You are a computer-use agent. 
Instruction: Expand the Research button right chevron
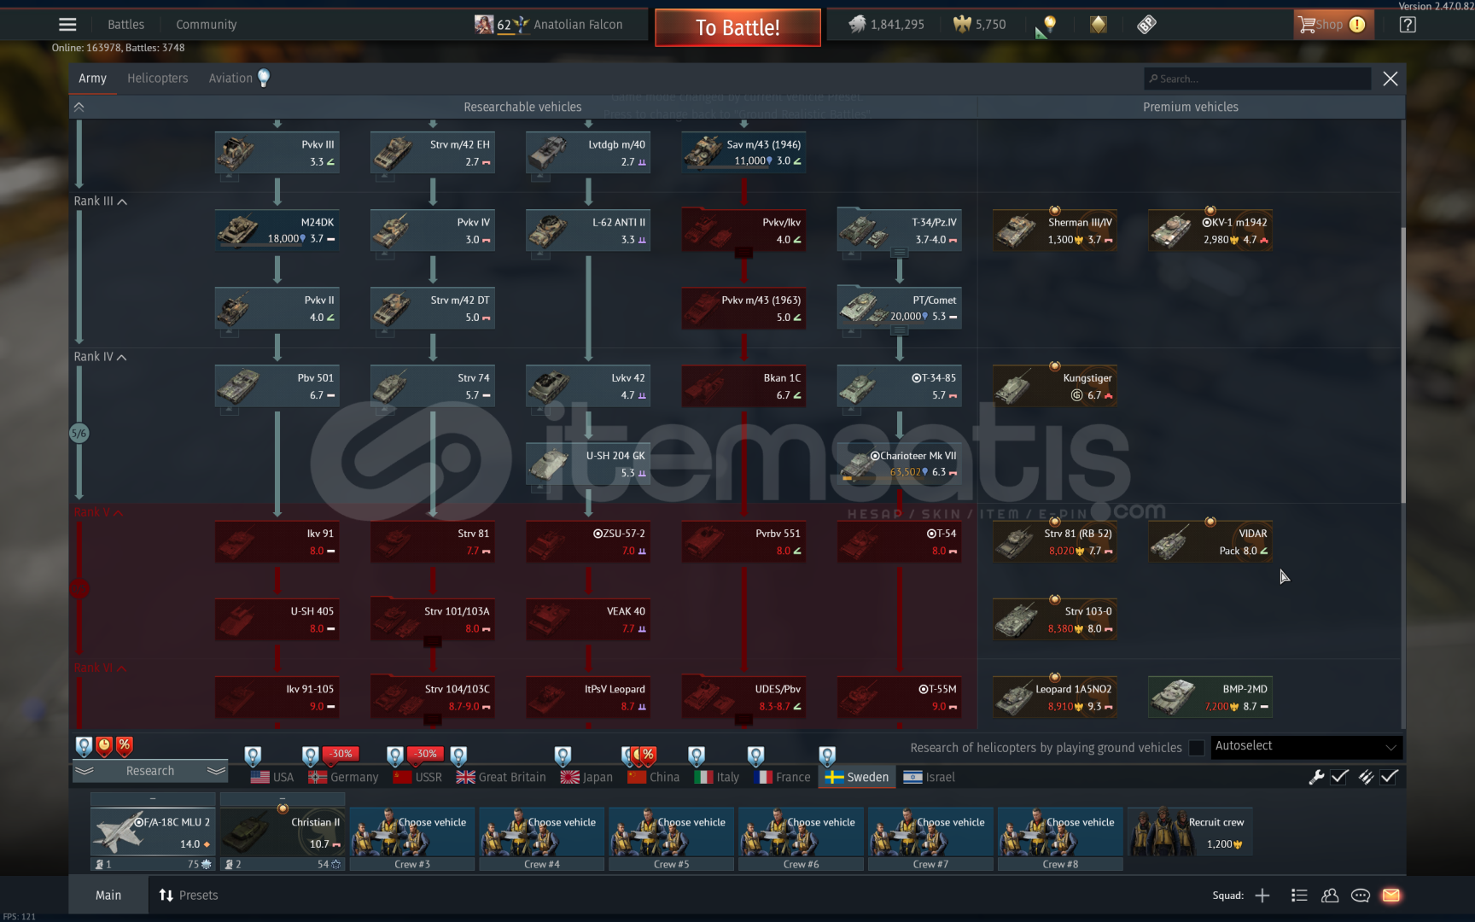pos(217,771)
